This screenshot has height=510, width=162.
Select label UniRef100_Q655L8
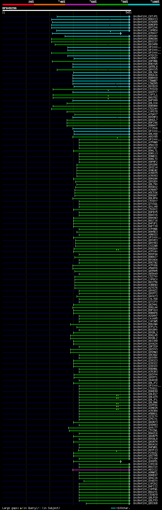click(x=145, y=67)
